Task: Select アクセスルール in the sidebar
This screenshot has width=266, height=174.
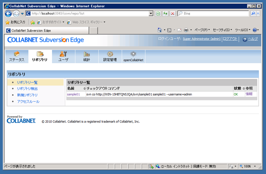Action: click(x=28, y=101)
